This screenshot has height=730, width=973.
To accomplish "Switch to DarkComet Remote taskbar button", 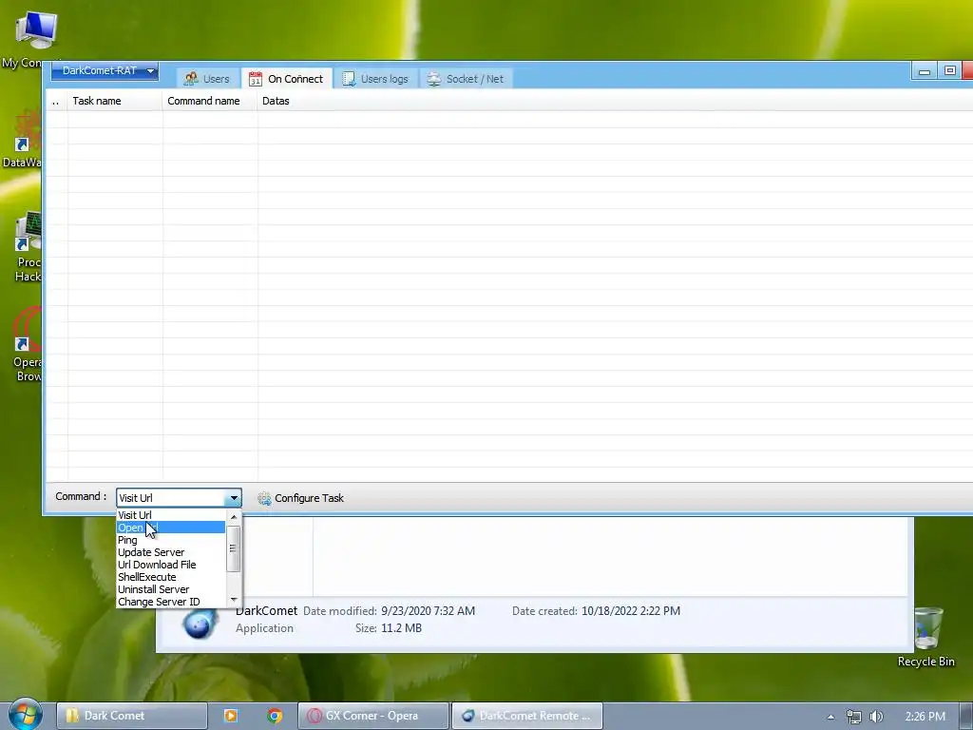I will [x=526, y=716].
